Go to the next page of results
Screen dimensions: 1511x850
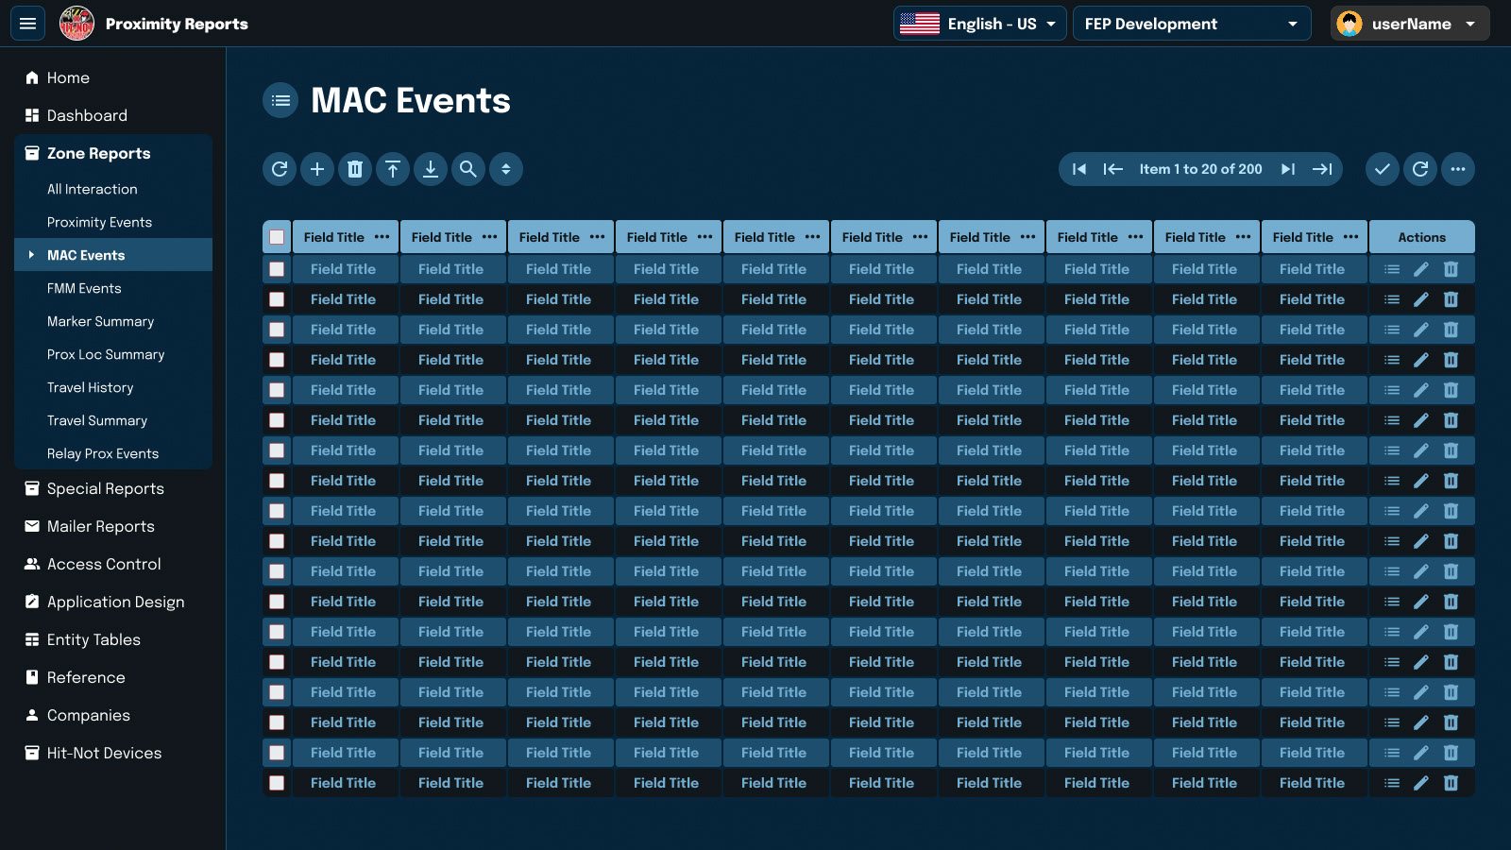pos(1287,169)
